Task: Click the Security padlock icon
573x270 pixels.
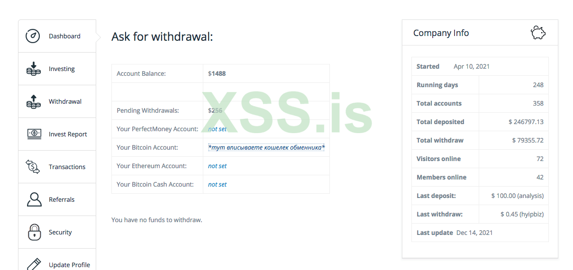Action: (x=34, y=232)
